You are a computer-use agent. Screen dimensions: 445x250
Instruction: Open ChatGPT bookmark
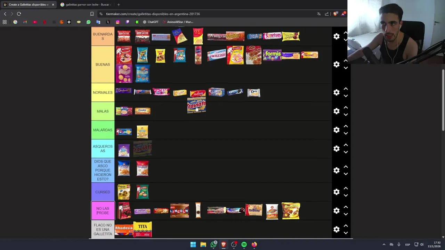click(151, 22)
